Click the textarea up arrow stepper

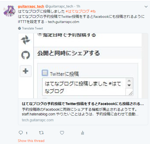click(x=129, y=81)
